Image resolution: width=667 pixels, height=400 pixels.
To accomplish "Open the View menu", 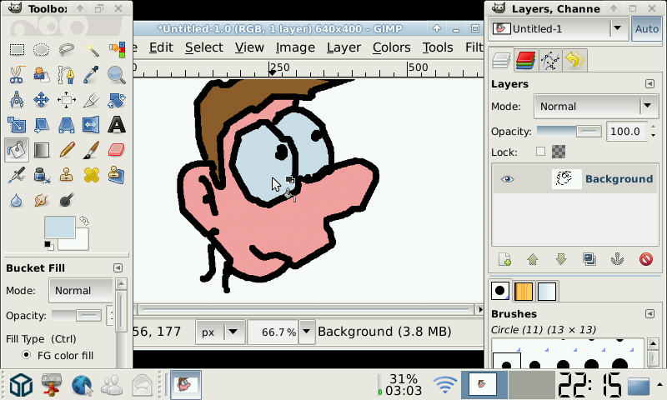I will (249, 47).
